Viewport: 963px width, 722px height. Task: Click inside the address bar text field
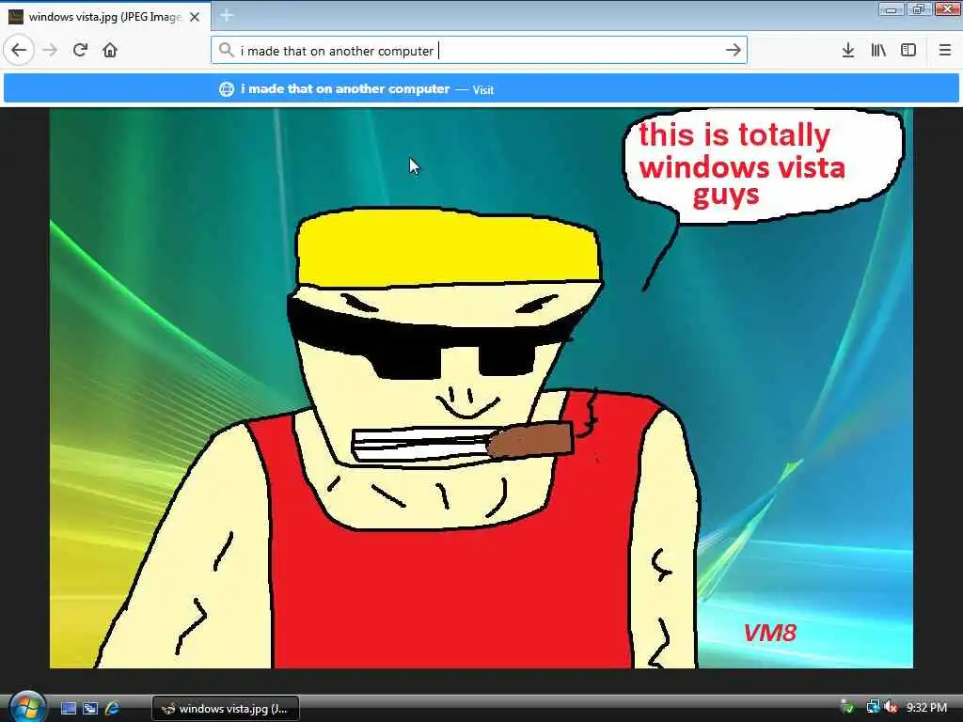pos(479,50)
